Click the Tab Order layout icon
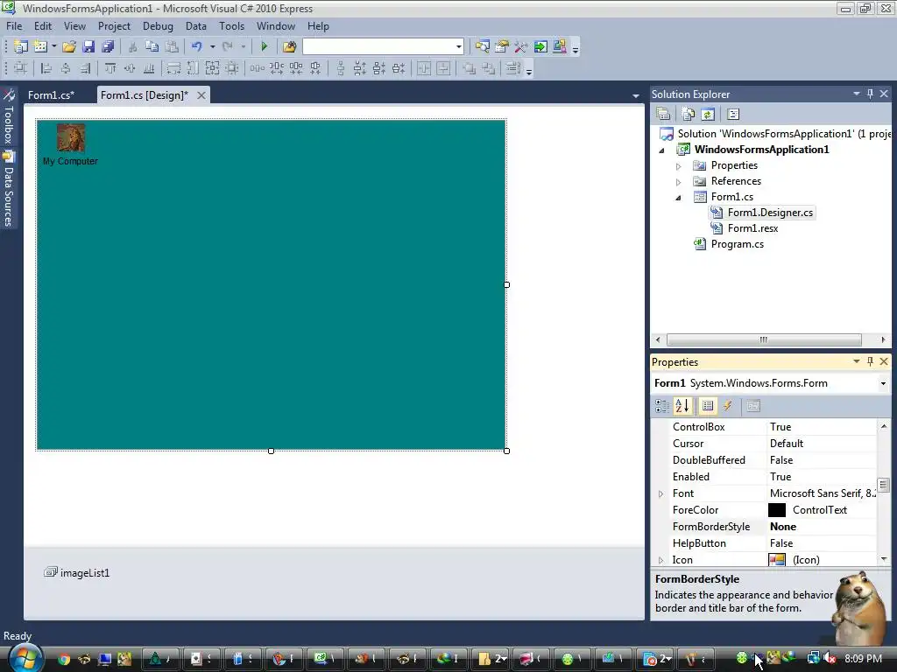897x672 pixels. tap(512, 68)
